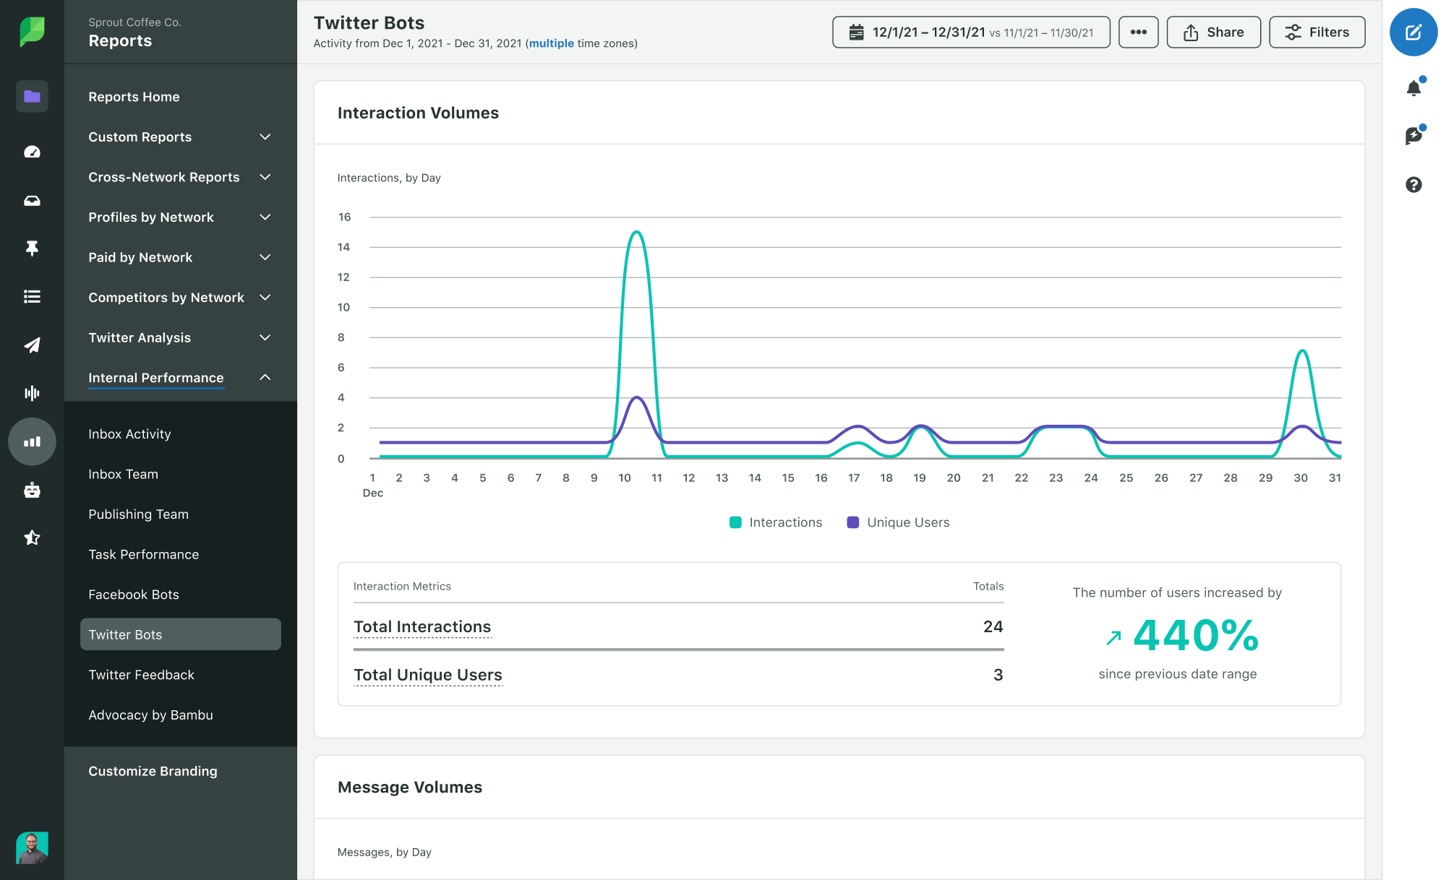The height and width of the screenshot is (880, 1446).
Task: Click the 440% increase figure
Action: tap(1196, 636)
